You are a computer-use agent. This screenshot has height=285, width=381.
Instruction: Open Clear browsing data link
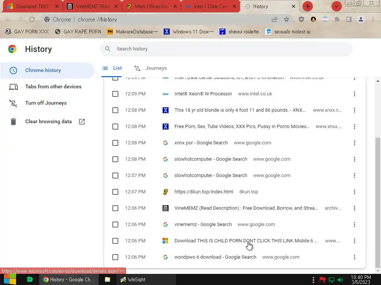tap(47, 121)
